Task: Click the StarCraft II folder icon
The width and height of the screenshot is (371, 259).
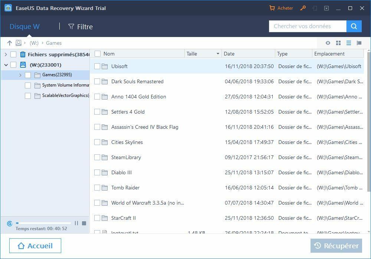Action: [105, 218]
